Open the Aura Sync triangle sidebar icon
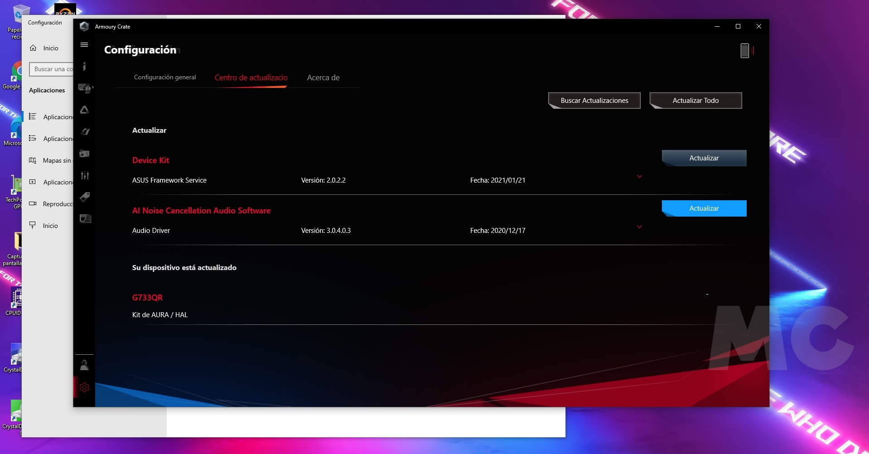The width and height of the screenshot is (869, 454). click(x=84, y=110)
